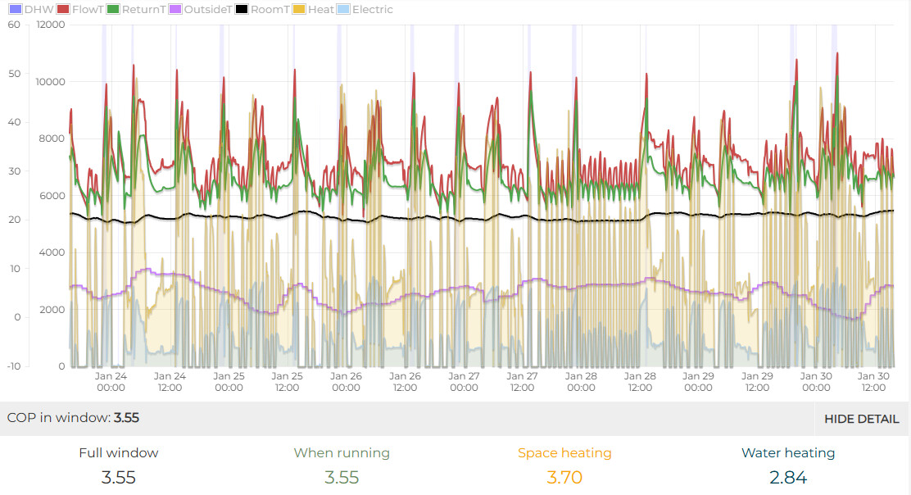Click the Water heating label
Screen dimensions: 911x495
pyautogui.click(x=788, y=452)
